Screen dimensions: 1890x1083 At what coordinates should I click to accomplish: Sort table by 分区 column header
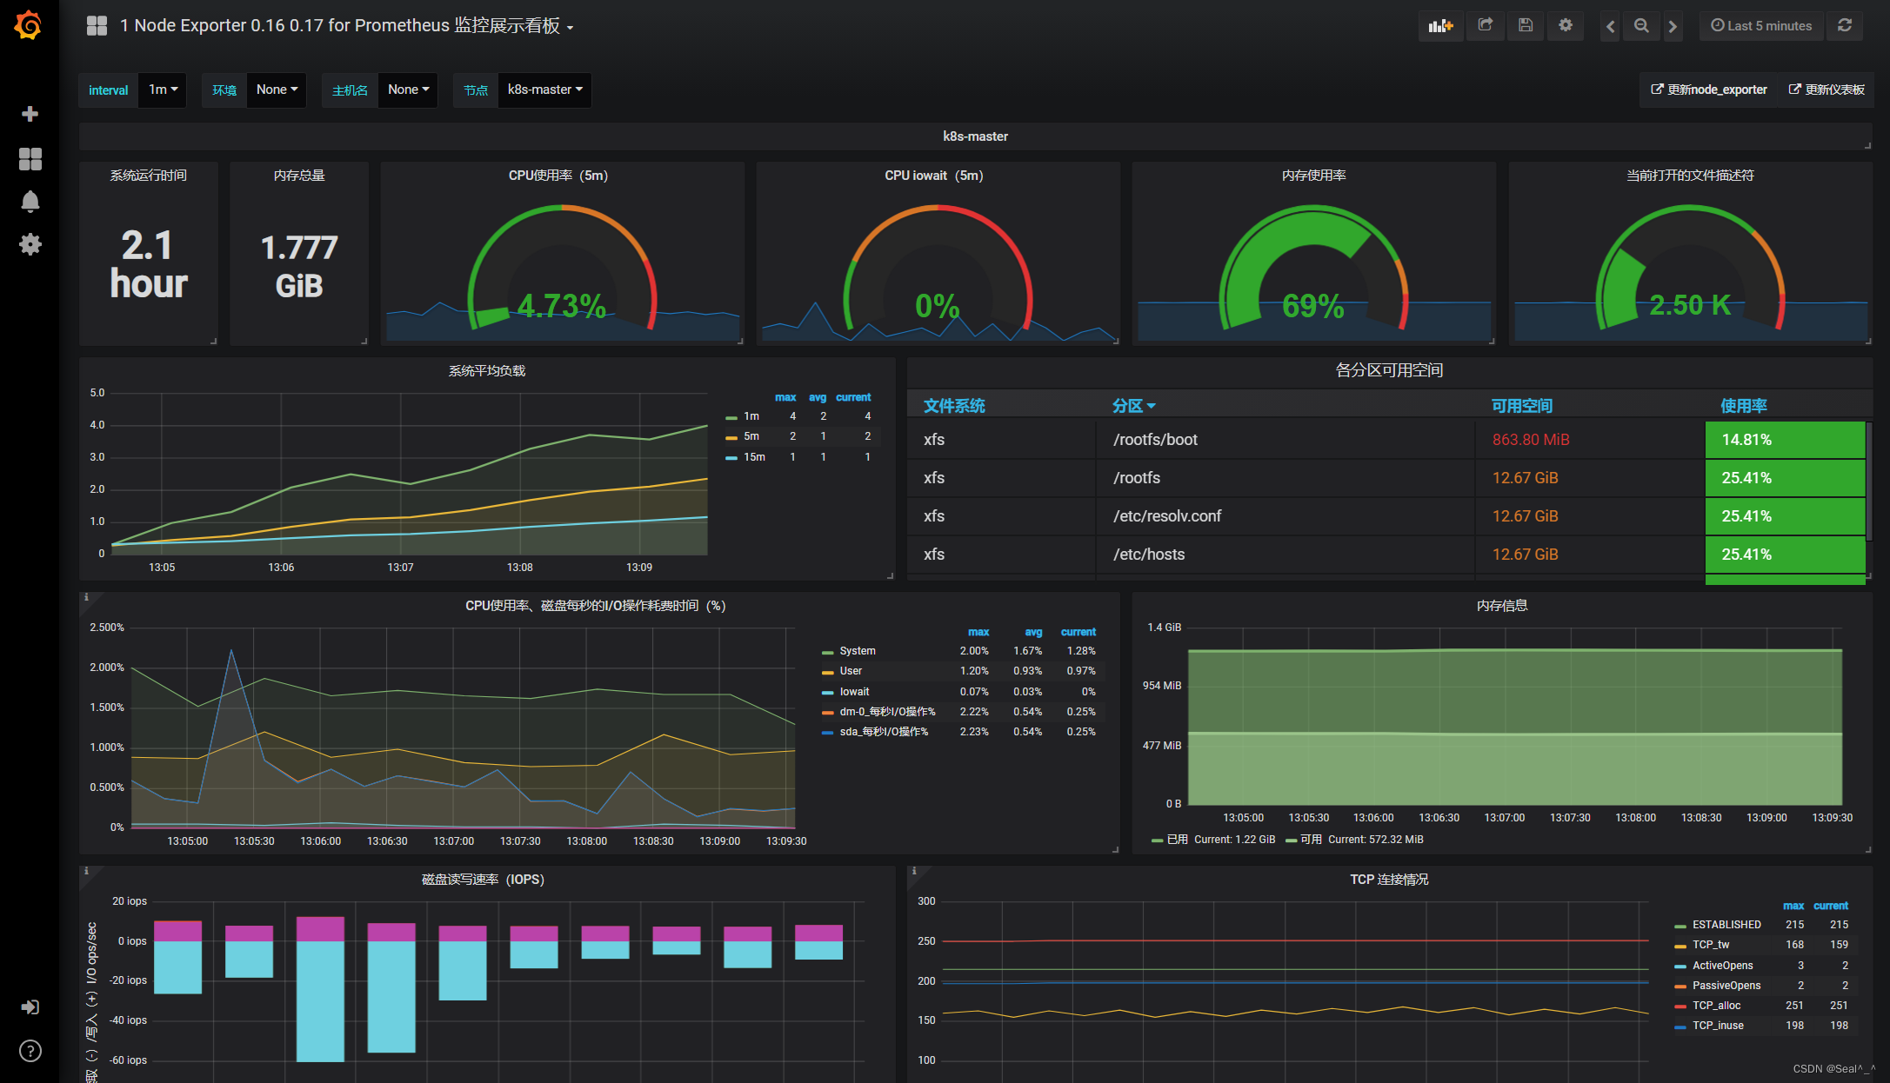click(1133, 406)
